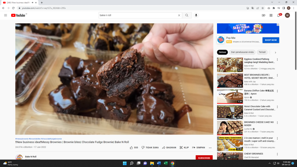Viewport: 297px width, 167px height.
Task: Open File Explorer from taskbar
Action: [x=152, y=163]
